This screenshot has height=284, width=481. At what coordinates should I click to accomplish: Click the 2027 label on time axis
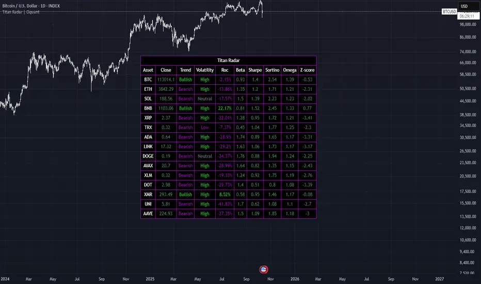(440, 279)
